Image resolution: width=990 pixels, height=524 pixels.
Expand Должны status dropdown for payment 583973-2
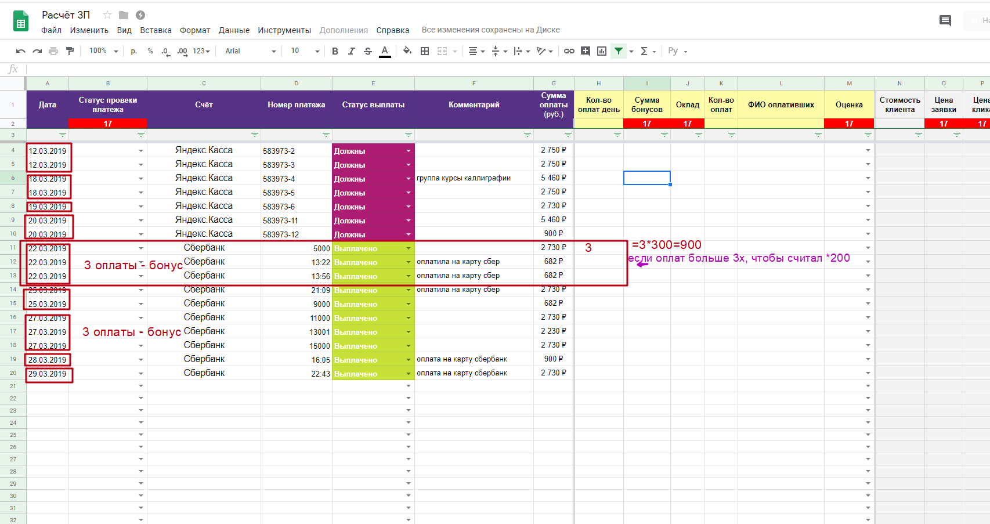[409, 151]
